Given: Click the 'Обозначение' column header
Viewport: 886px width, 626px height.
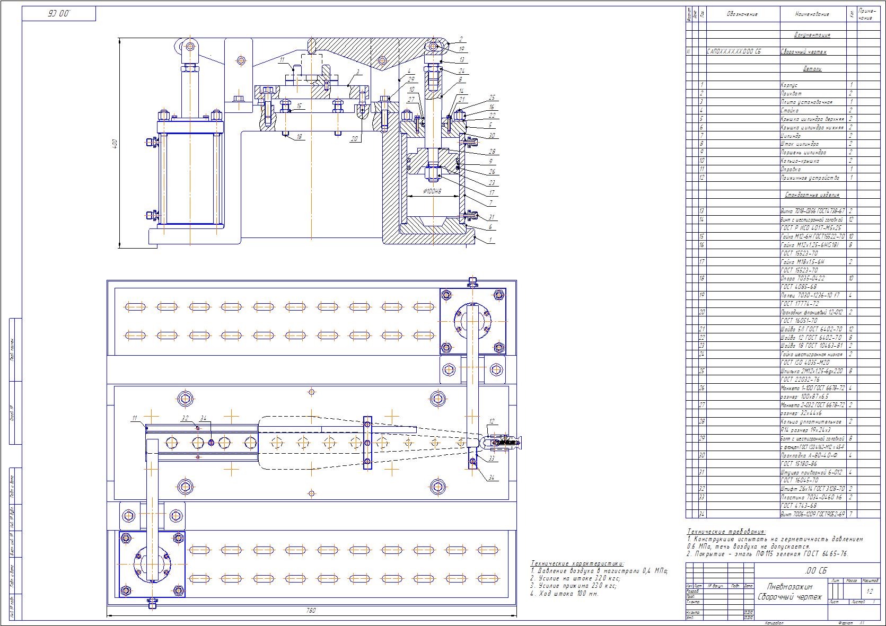Looking at the screenshot, I should click(x=742, y=14).
